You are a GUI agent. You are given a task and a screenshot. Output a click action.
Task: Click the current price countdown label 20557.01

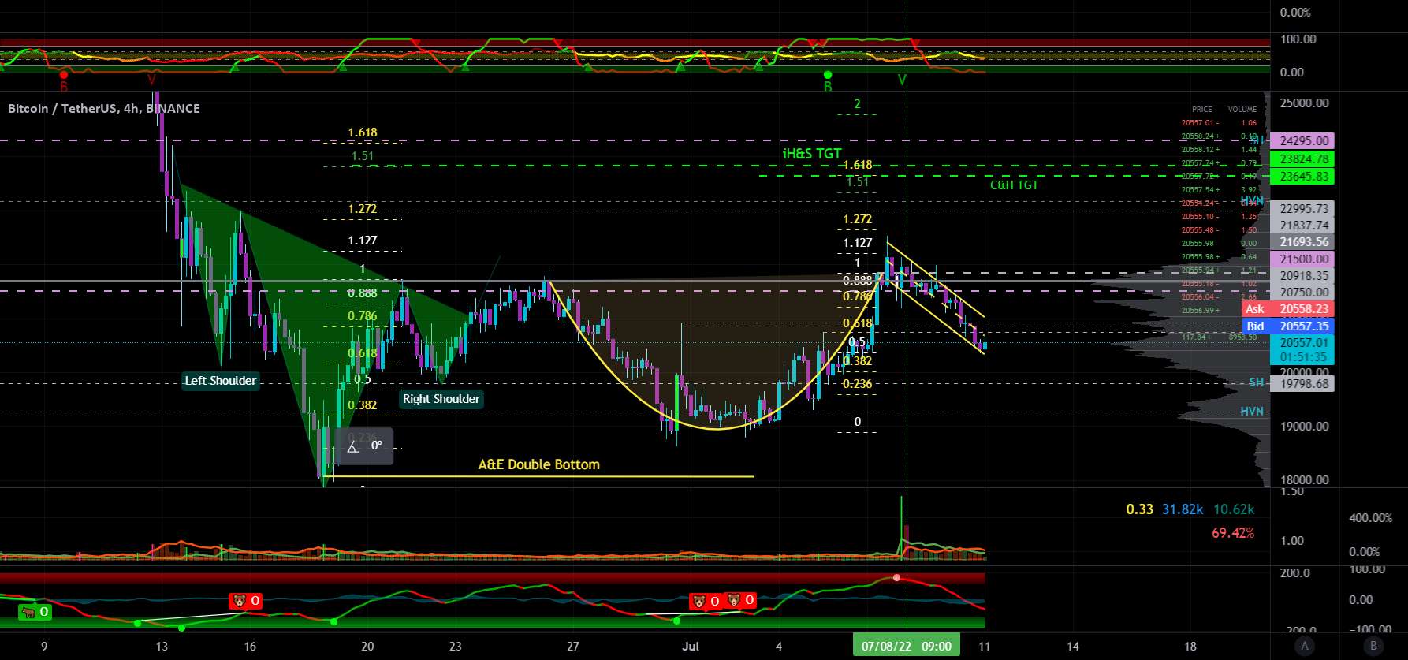tap(1302, 349)
